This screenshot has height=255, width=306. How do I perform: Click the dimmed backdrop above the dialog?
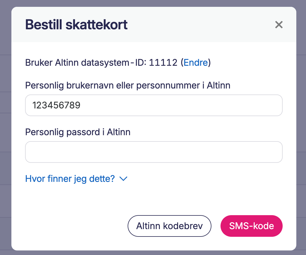pos(154,3)
